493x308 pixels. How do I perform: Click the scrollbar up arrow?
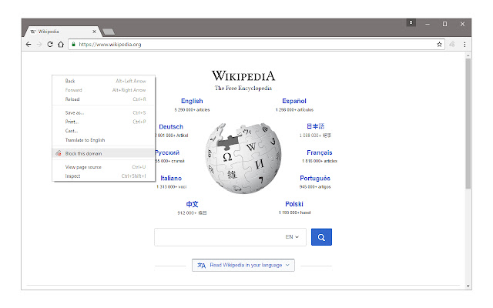coord(468,55)
